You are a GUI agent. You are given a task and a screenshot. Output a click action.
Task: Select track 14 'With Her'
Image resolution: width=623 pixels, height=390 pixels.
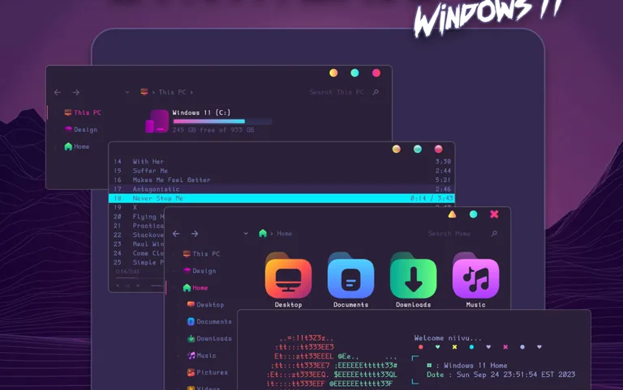coord(281,161)
